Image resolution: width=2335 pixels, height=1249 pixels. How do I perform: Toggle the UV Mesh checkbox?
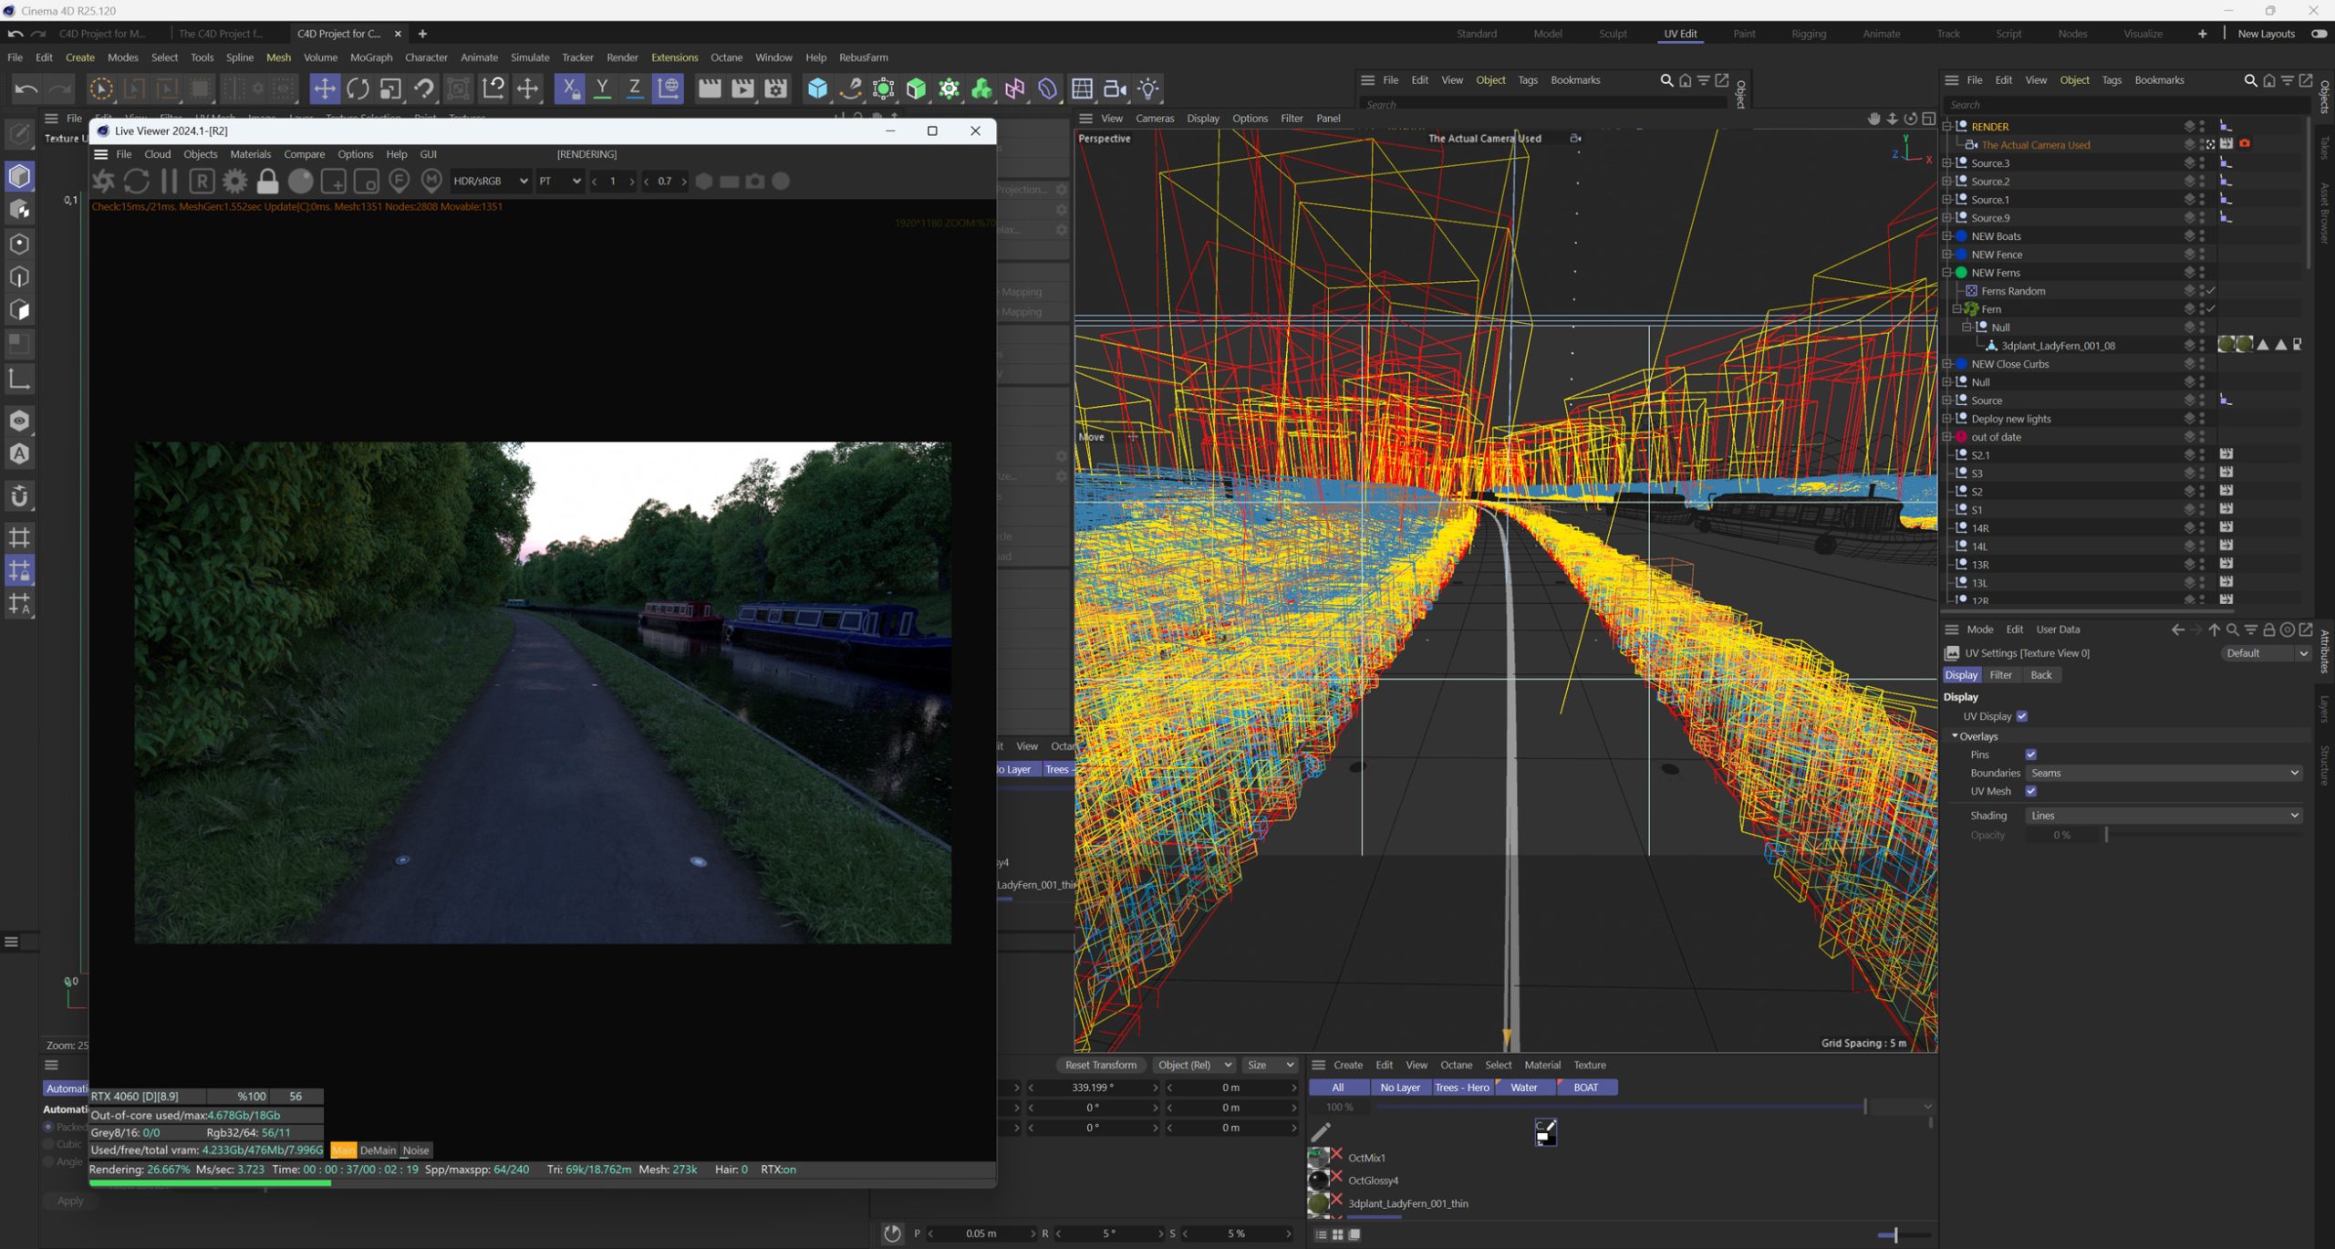[x=2030, y=791]
